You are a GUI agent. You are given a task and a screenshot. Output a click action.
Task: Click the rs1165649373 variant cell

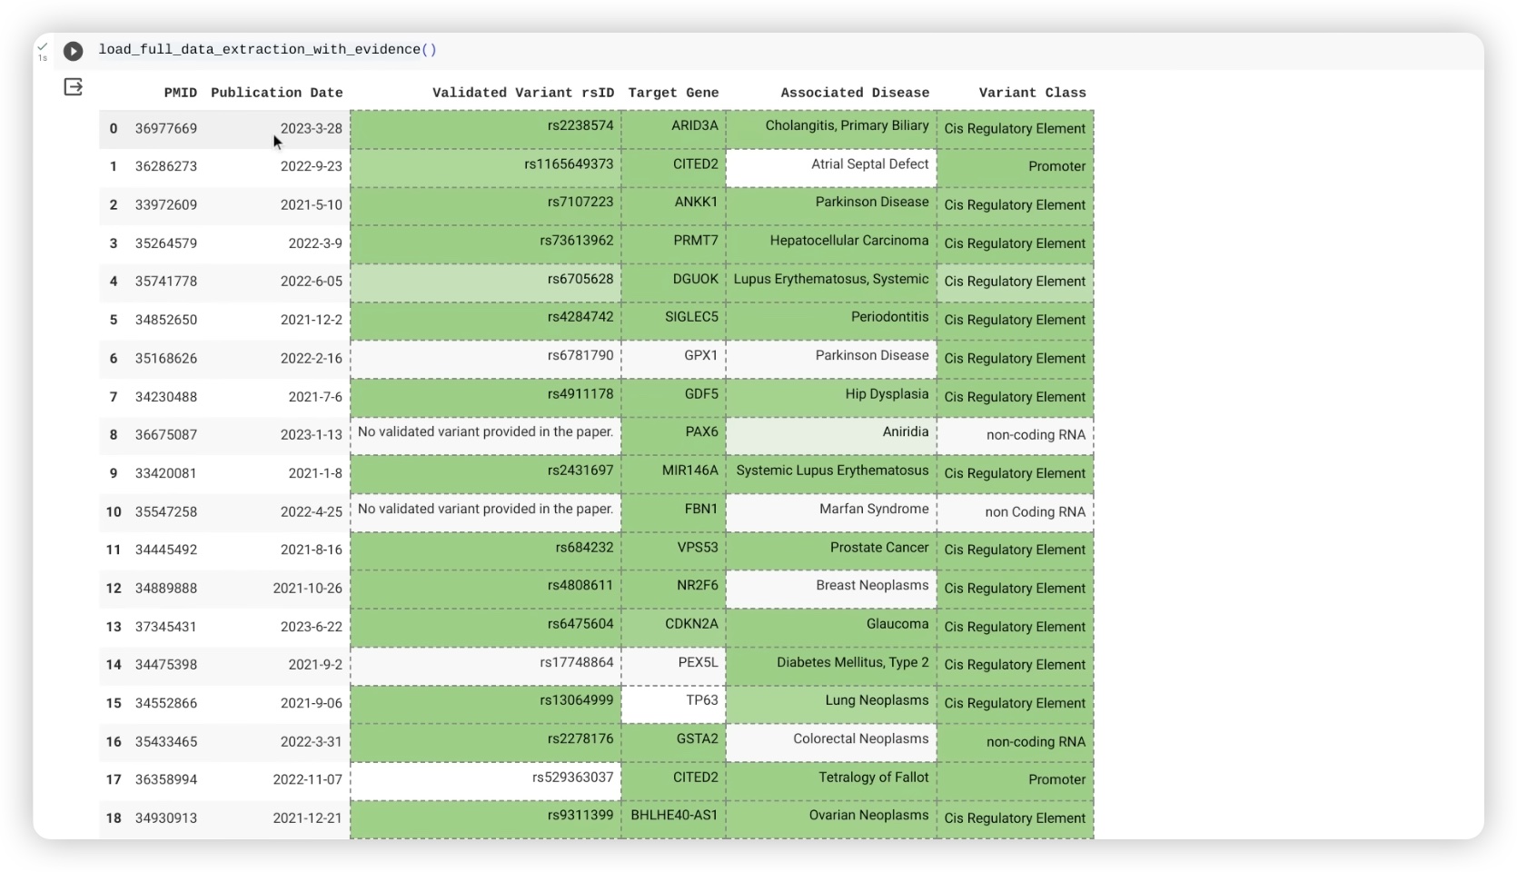click(486, 168)
